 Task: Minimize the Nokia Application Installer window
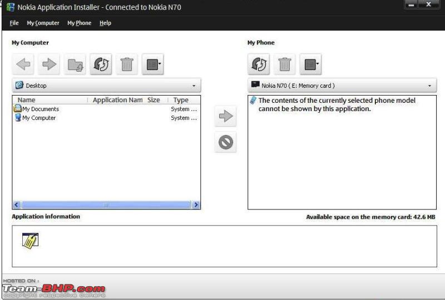[411, 4]
